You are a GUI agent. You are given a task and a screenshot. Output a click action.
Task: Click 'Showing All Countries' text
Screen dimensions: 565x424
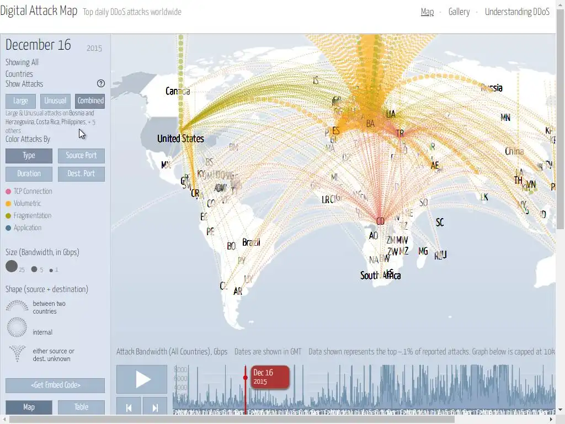[x=22, y=68]
